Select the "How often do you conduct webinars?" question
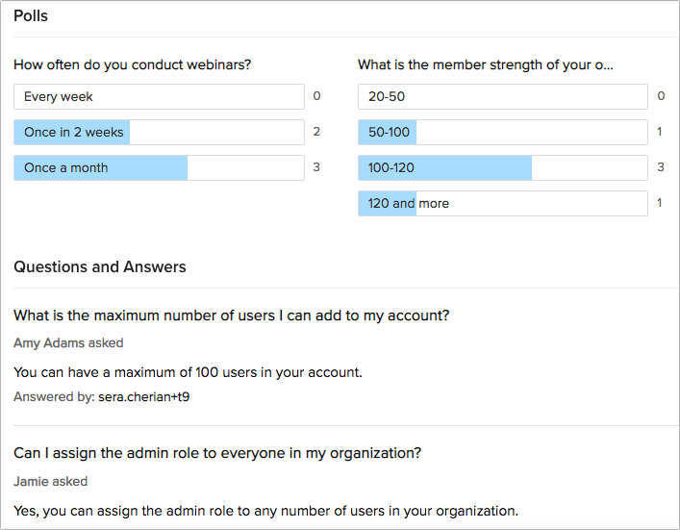 pyautogui.click(x=133, y=65)
